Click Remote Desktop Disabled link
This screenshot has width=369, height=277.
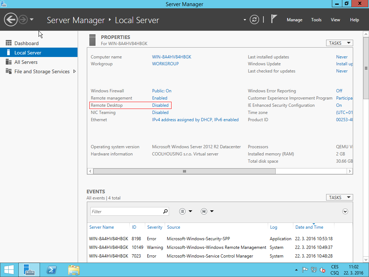[160, 105]
